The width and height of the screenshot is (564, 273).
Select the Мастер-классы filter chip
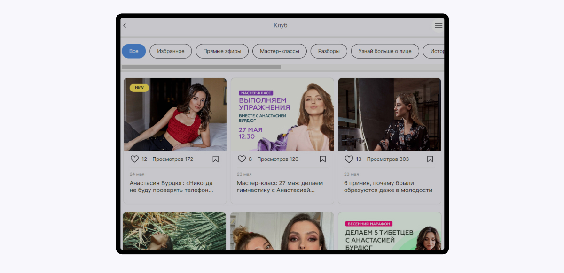tap(280, 51)
